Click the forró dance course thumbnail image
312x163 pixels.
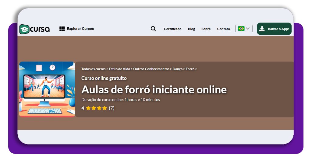tap(47, 89)
